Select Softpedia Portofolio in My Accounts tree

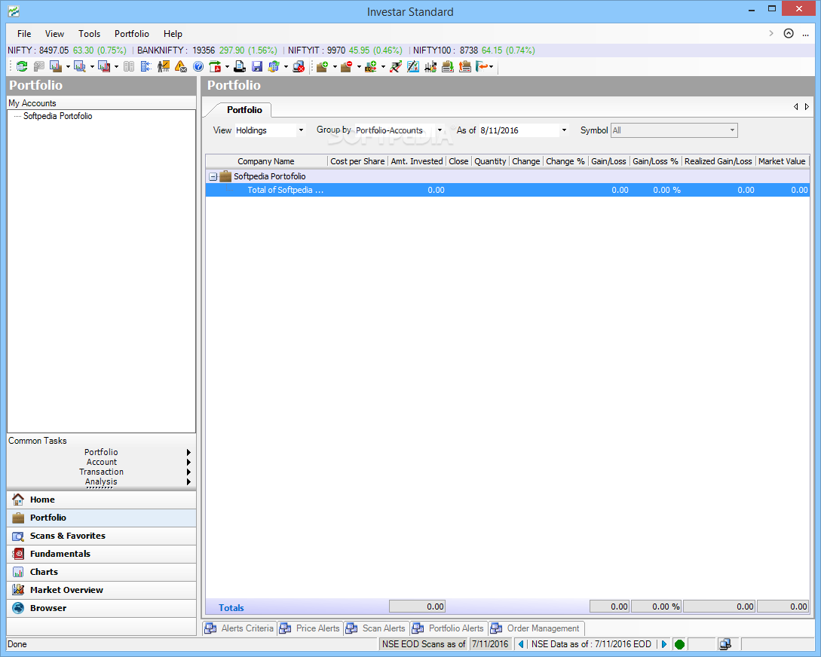(57, 116)
